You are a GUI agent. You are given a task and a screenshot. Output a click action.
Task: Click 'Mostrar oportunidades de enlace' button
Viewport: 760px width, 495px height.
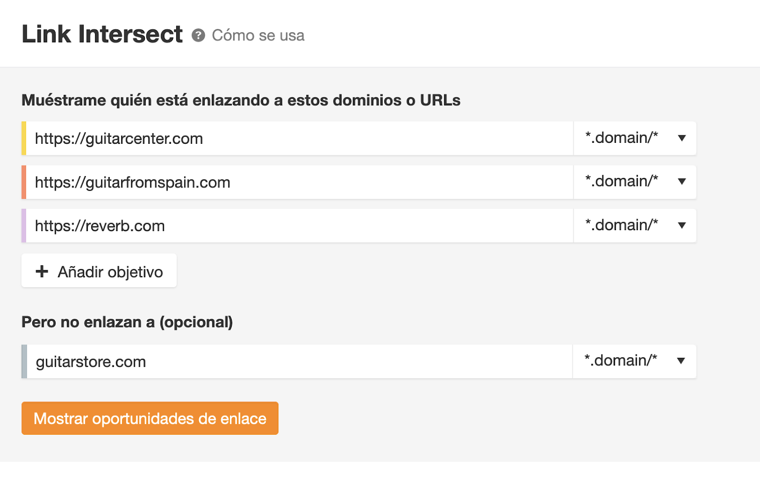150,419
